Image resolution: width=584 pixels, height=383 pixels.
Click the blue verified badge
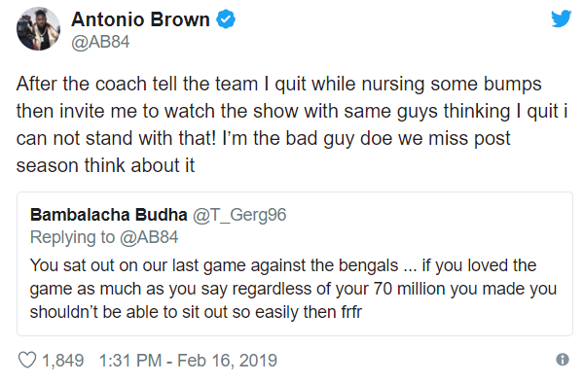[x=226, y=19]
